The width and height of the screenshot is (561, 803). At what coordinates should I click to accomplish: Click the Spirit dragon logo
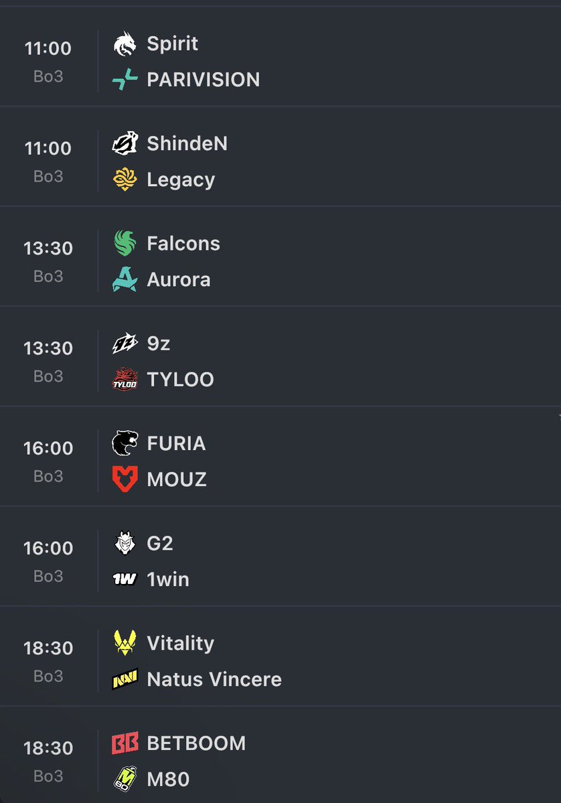(125, 44)
